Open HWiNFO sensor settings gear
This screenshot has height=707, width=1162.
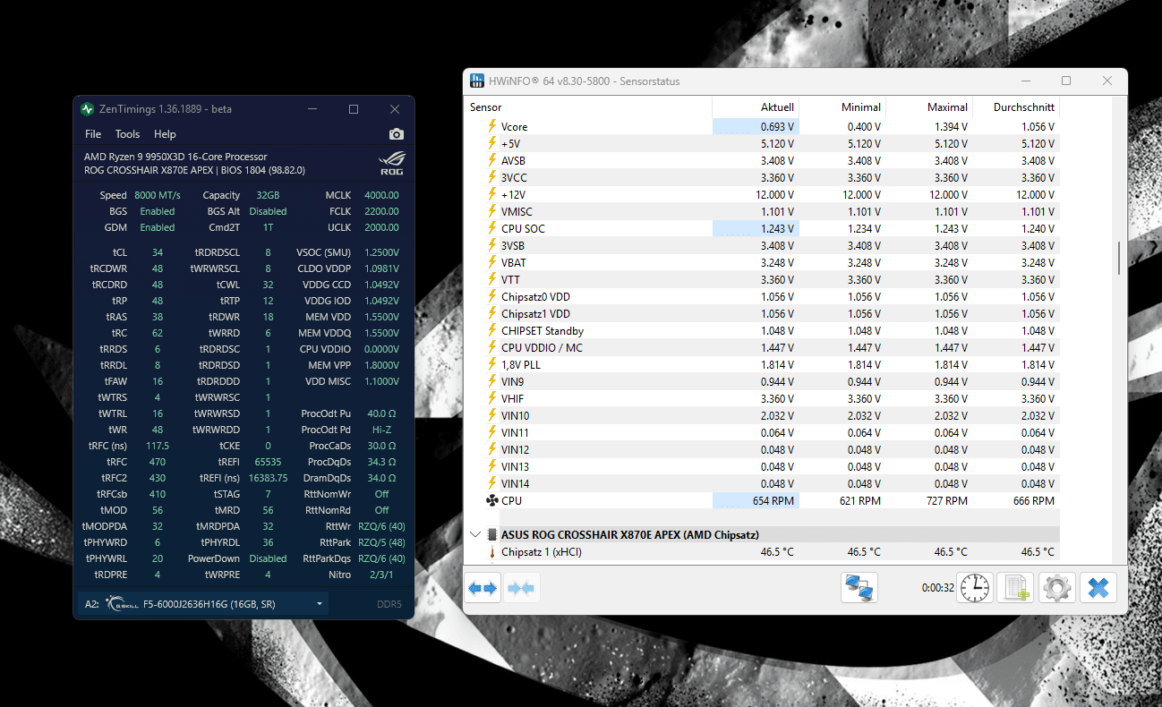1056,588
